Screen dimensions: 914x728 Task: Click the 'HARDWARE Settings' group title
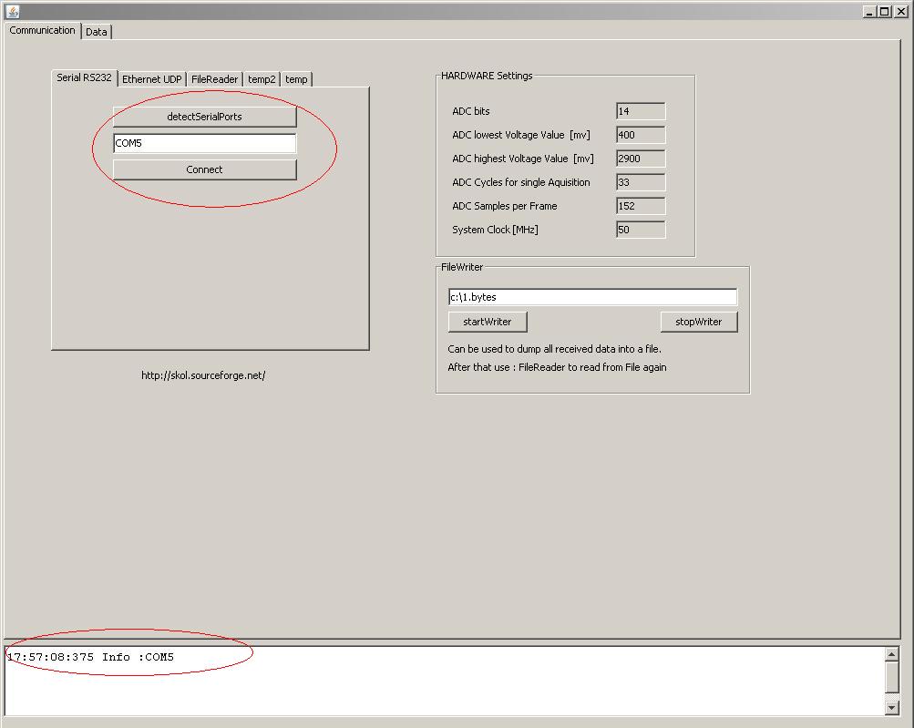(x=487, y=76)
